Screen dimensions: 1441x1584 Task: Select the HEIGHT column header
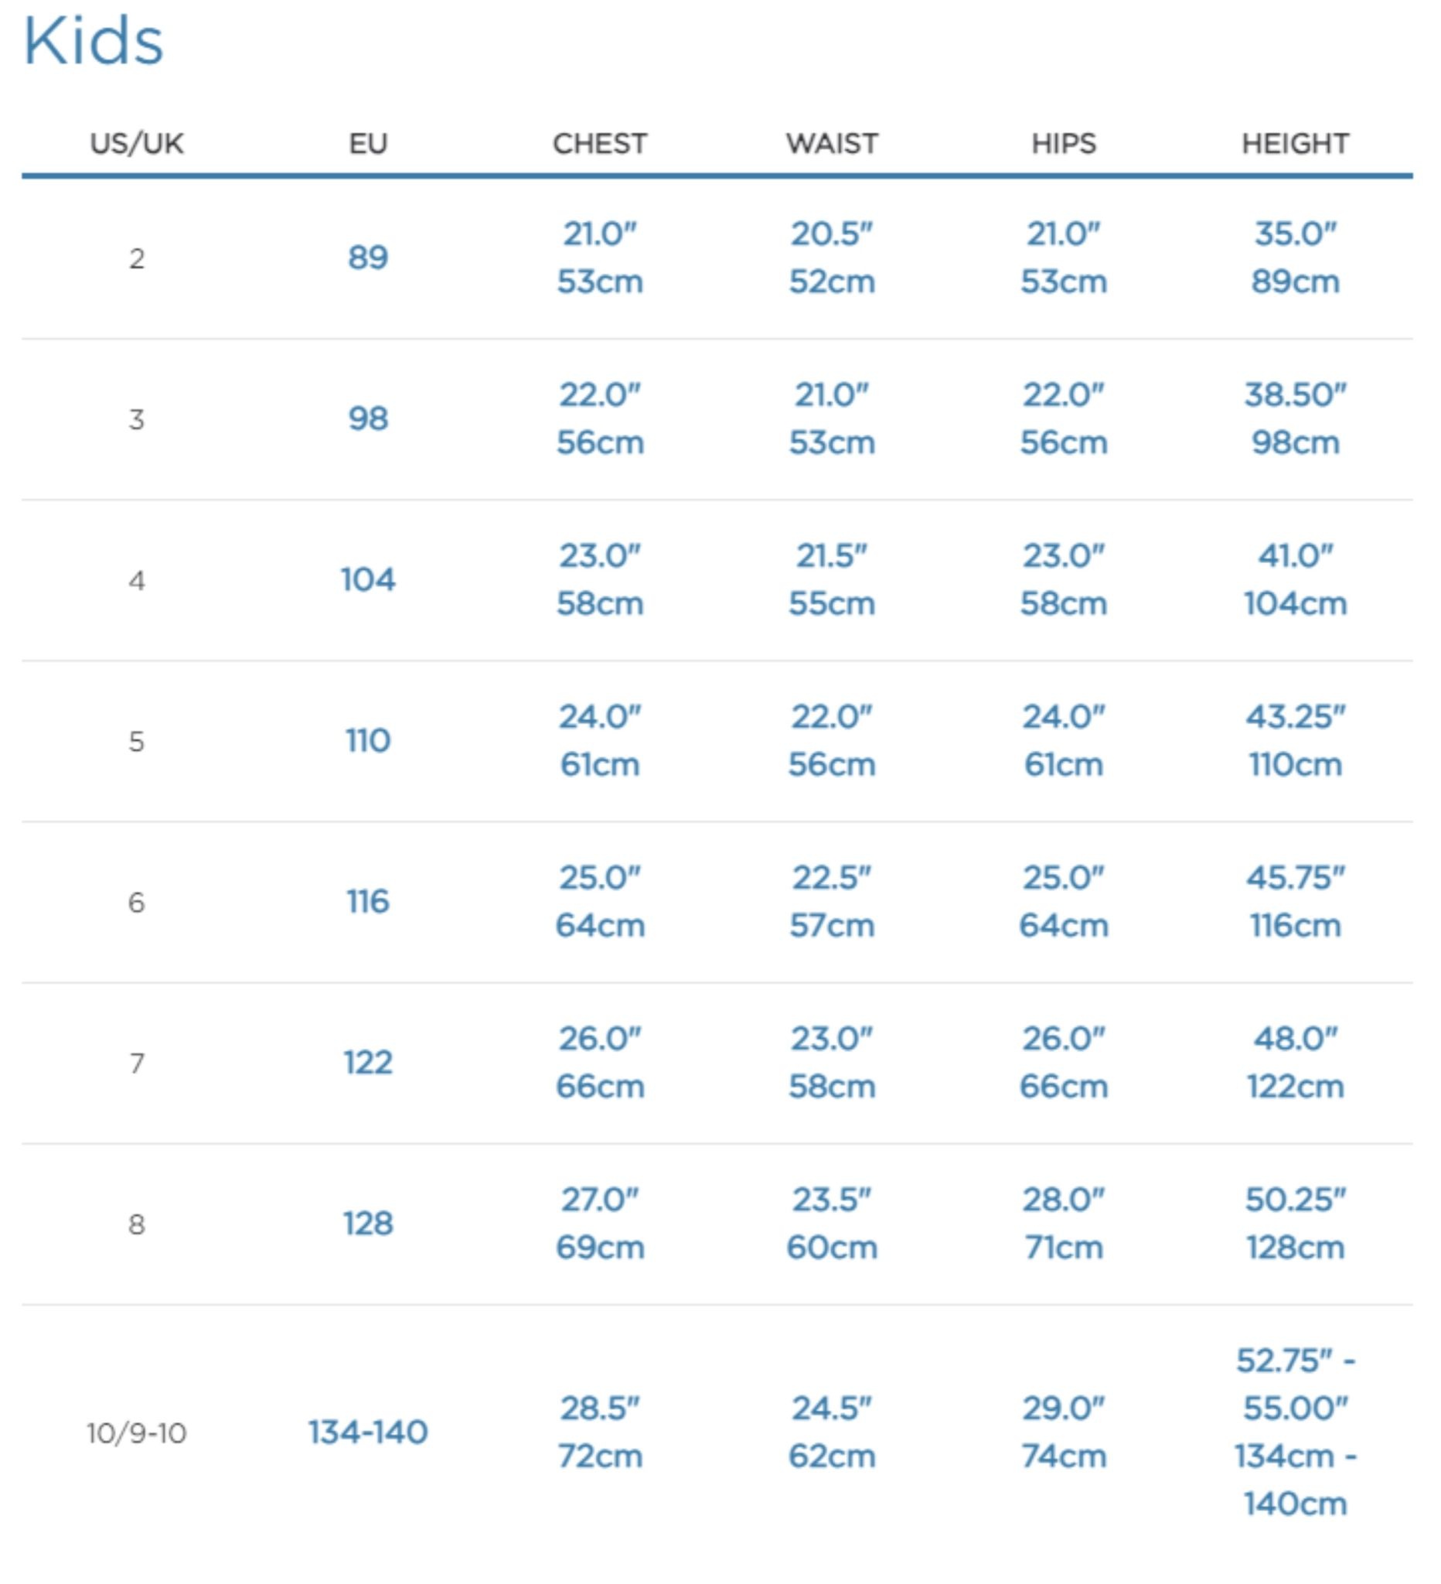coord(1295,144)
